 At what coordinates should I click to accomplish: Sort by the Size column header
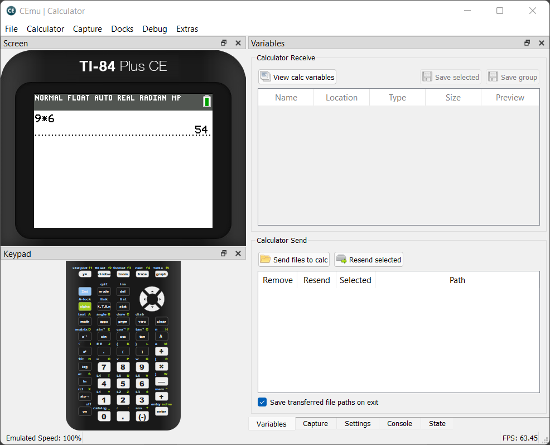(x=453, y=97)
